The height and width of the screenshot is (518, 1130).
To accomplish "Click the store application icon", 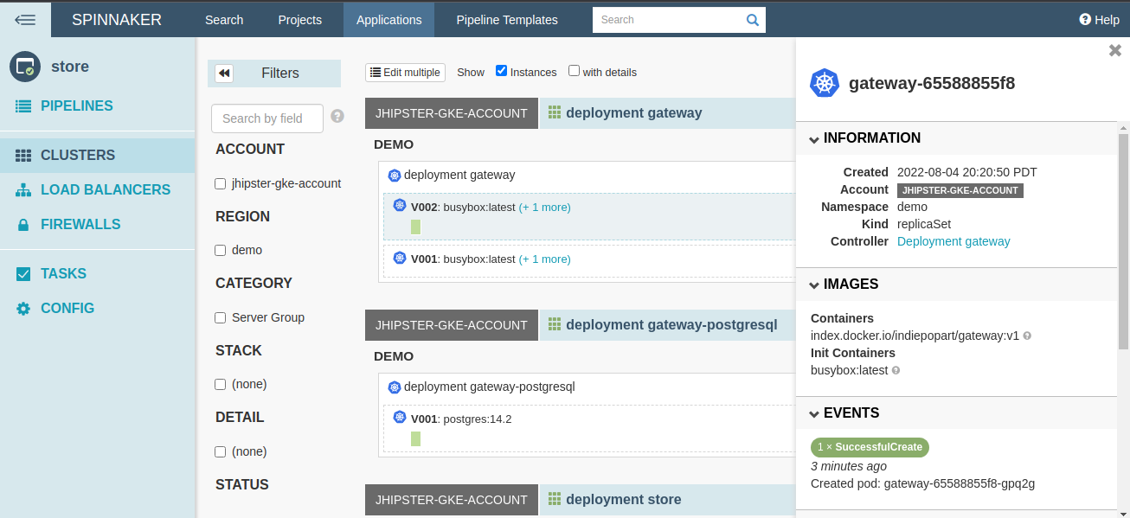I will pos(25,67).
